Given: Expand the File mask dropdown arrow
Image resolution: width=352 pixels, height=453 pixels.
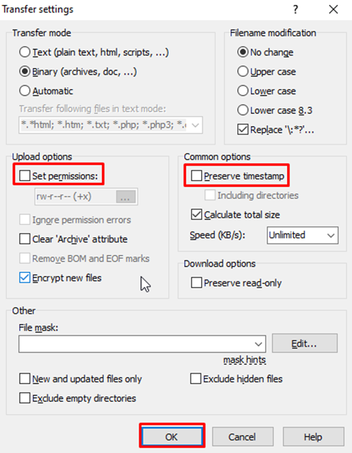Looking at the screenshot, I should (258, 344).
